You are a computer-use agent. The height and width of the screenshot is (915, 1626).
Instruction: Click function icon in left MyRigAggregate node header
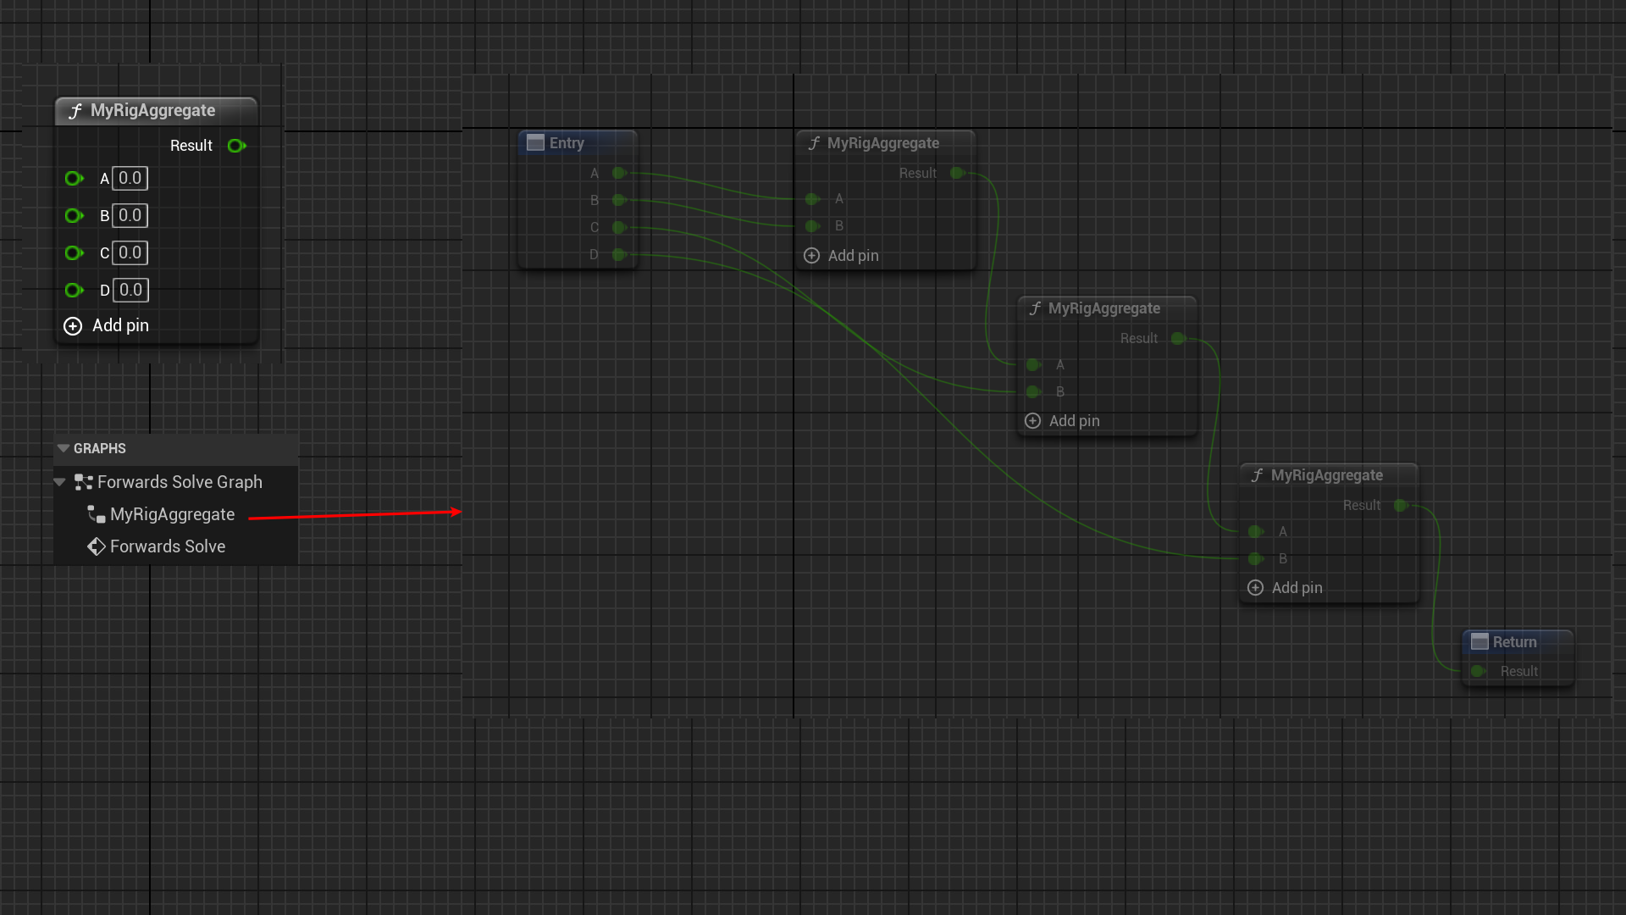(x=75, y=111)
